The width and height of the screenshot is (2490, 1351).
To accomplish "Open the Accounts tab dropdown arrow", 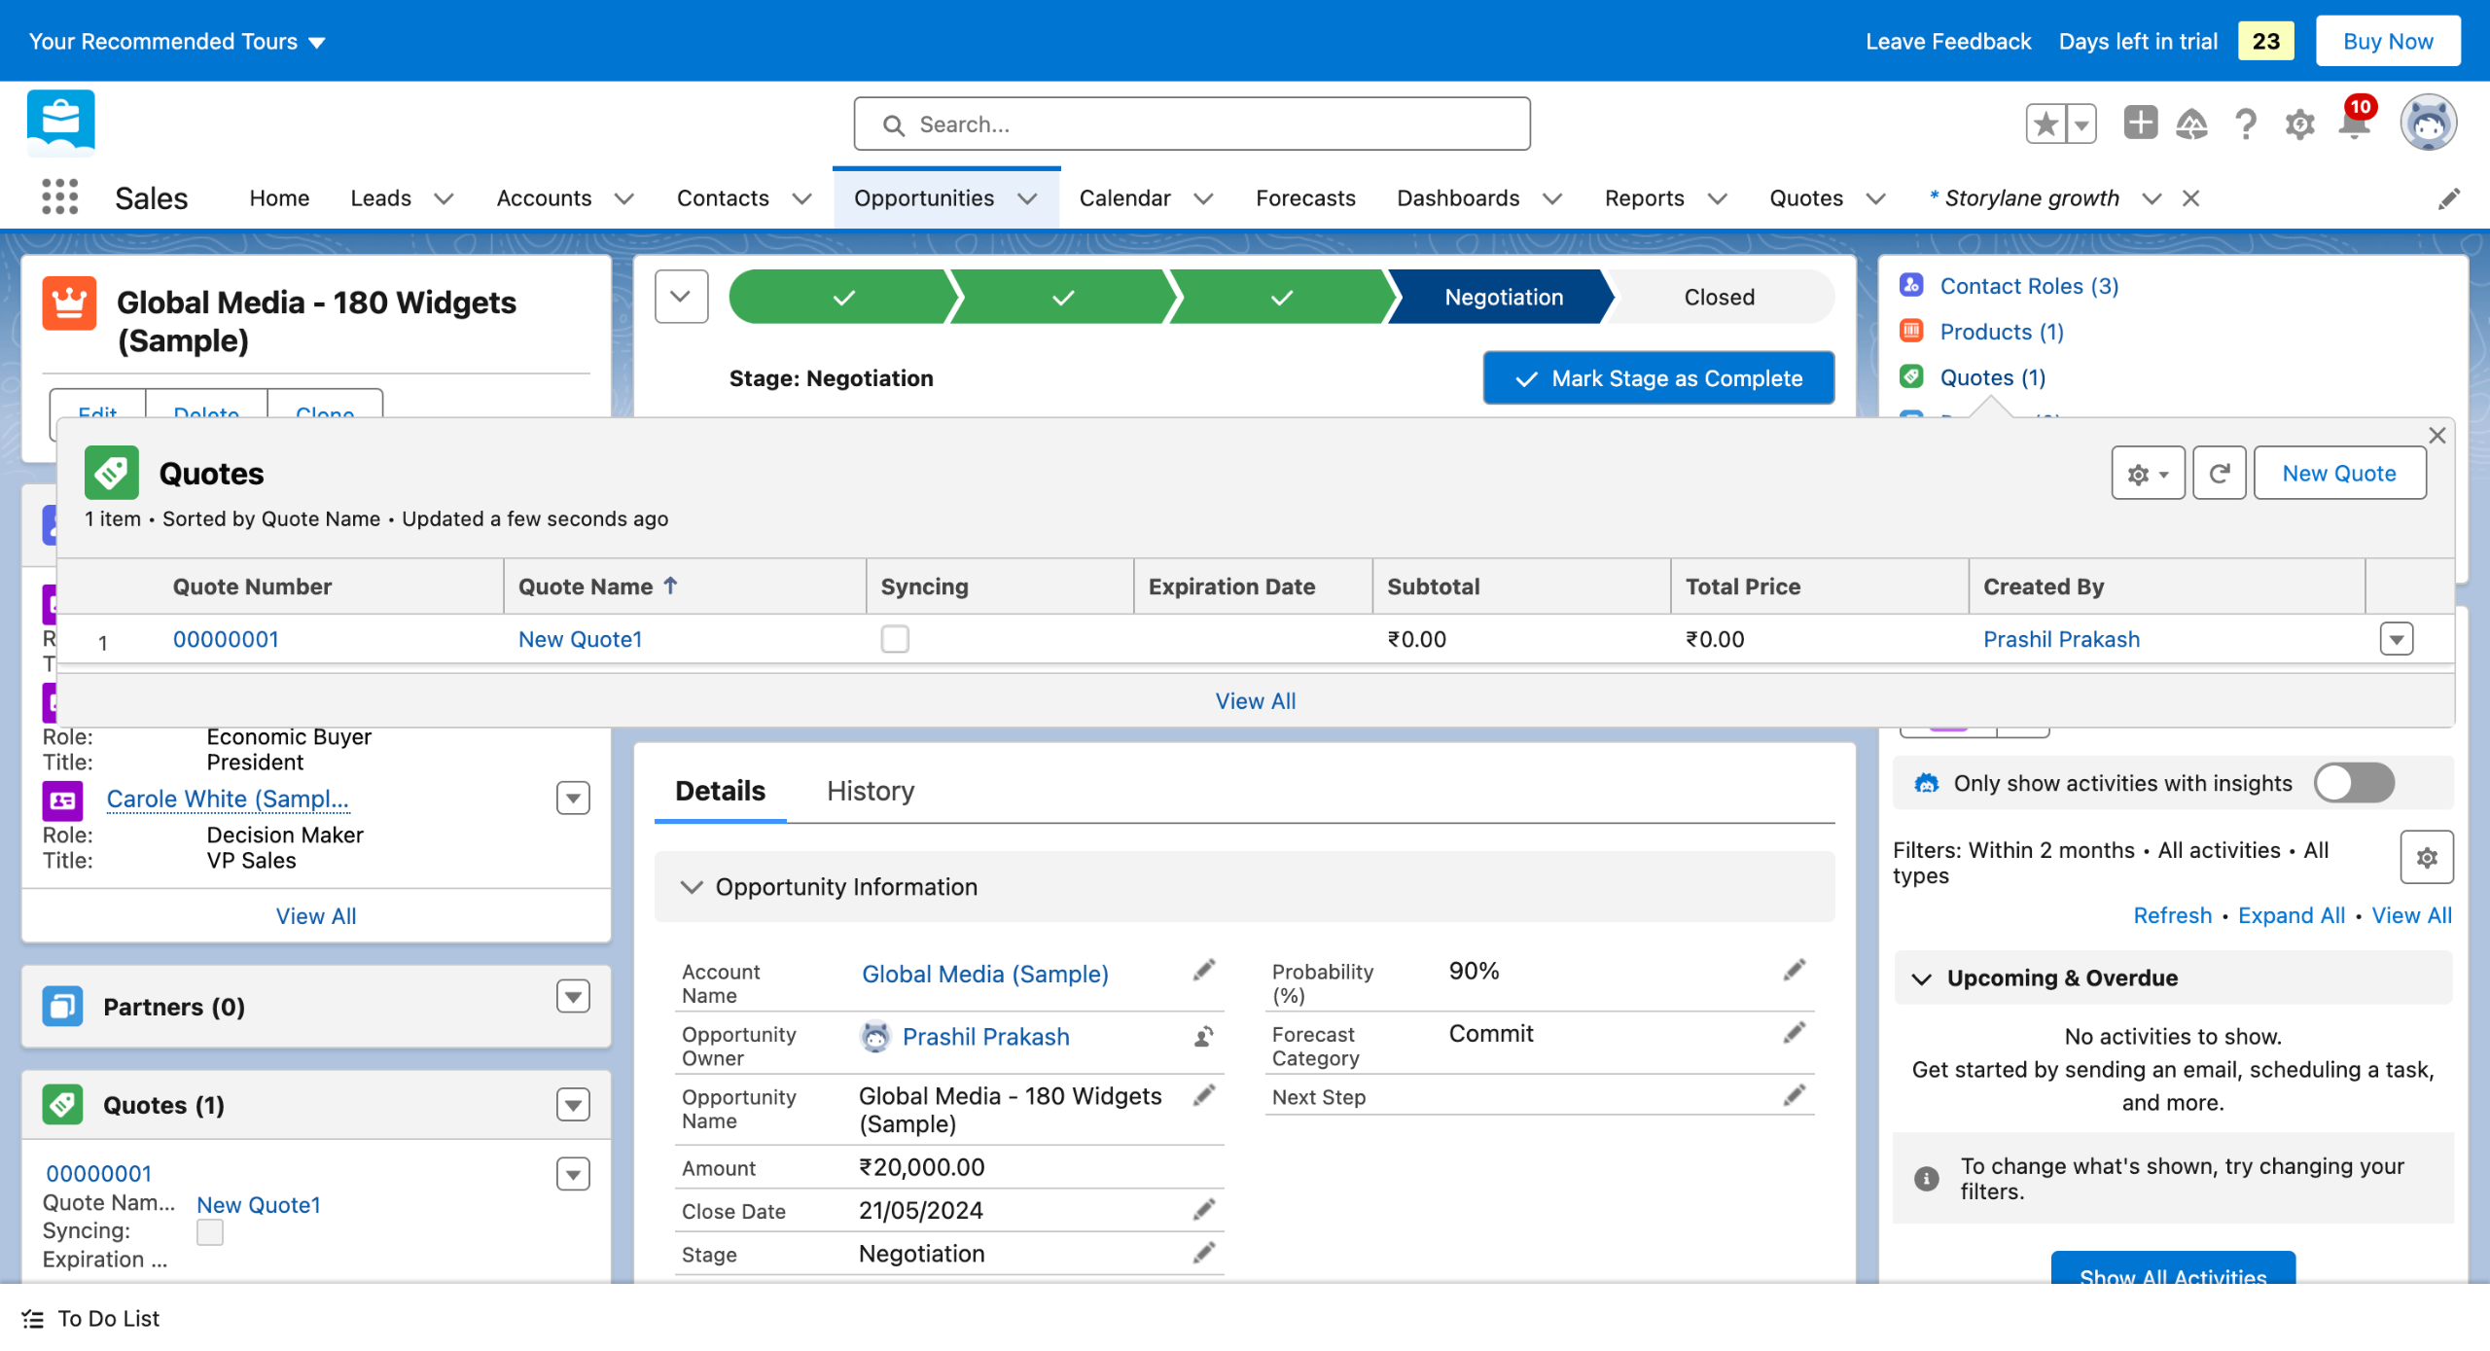I will pos(624,198).
